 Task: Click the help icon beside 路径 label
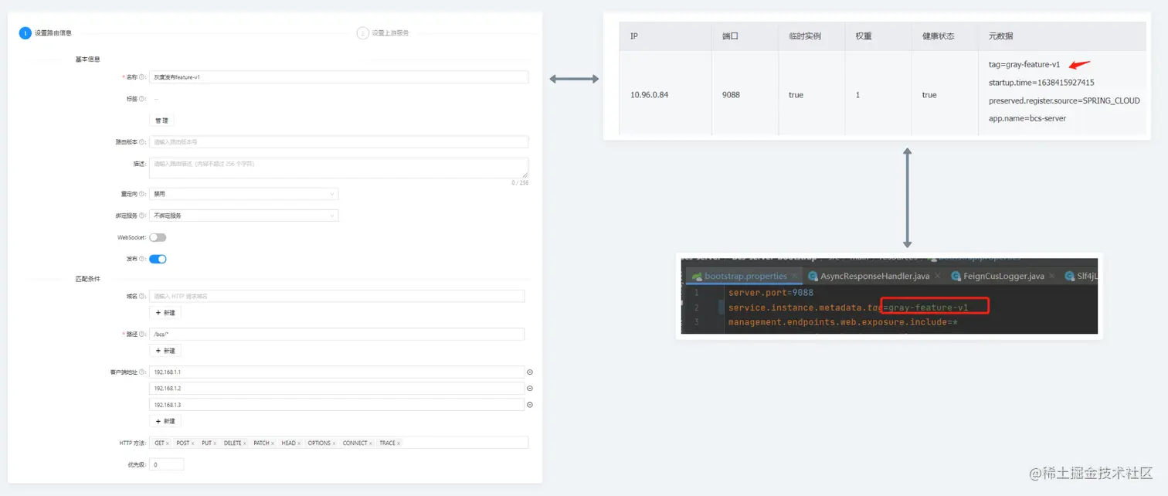(x=141, y=334)
